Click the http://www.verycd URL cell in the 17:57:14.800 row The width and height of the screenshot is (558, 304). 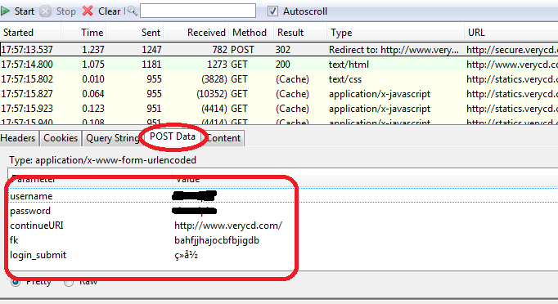(x=512, y=65)
